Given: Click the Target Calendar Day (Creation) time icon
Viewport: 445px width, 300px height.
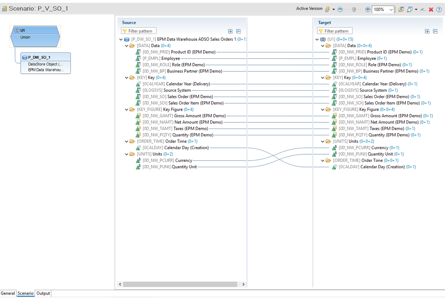Looking at the screenshot, I should pos(334,167).
